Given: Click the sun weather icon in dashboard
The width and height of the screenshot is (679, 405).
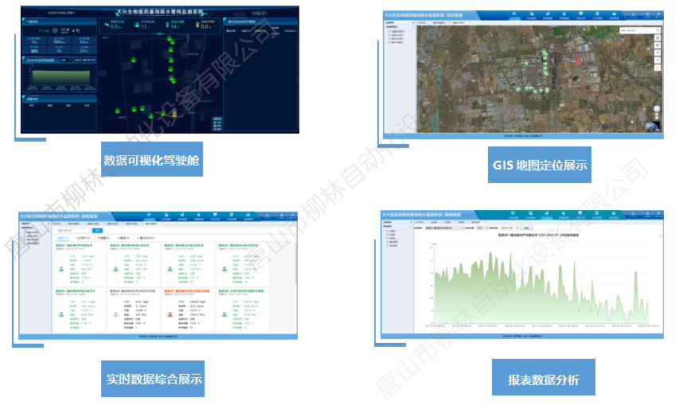Looking at the screenshot, I should point(55,29).
